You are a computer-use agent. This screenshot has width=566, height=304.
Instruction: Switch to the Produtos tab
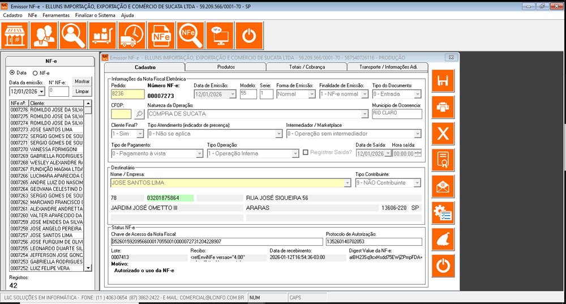[226, 67]
